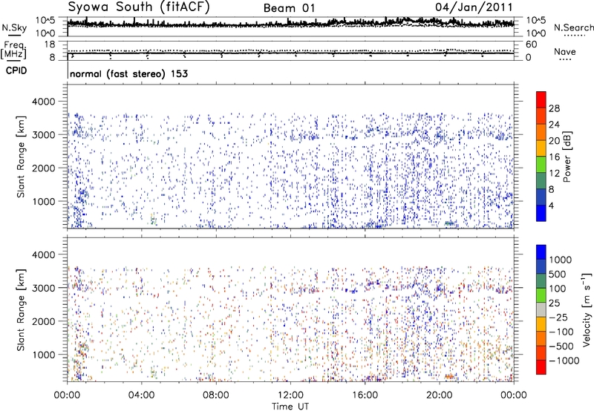Viewport: 594px width, 411px height.
Task: Click the 3000 tick on velocity panel
Action: click(x=43, y=288)
